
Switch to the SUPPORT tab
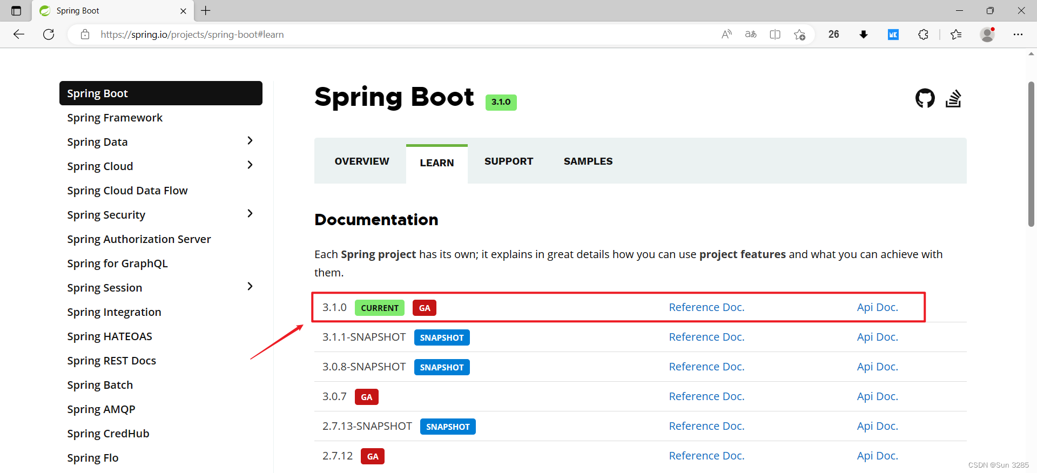pos(509,161)
